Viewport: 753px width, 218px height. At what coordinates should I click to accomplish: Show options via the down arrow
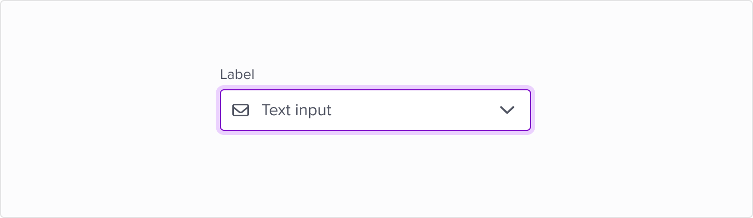(507, 110)
